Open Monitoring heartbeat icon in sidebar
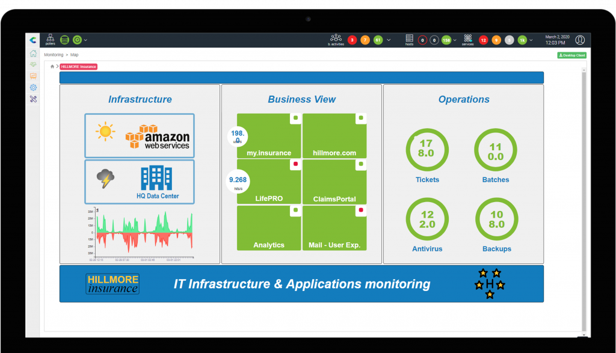616x353 pixels. (34, 64)
